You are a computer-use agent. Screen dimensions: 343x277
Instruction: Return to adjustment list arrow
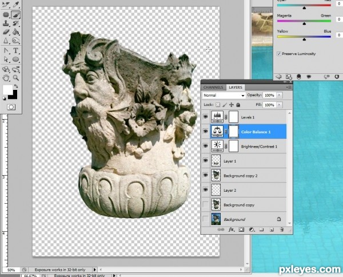click(x=278, y=77)
